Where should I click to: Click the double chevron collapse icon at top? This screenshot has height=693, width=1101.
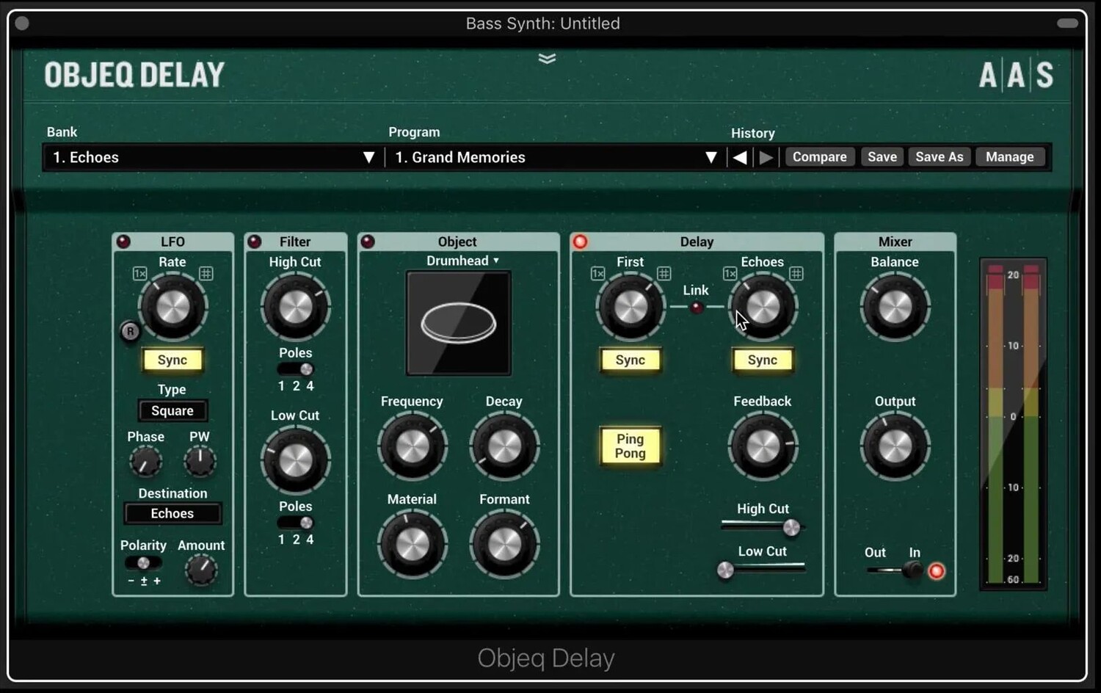[x=547, y=59]
